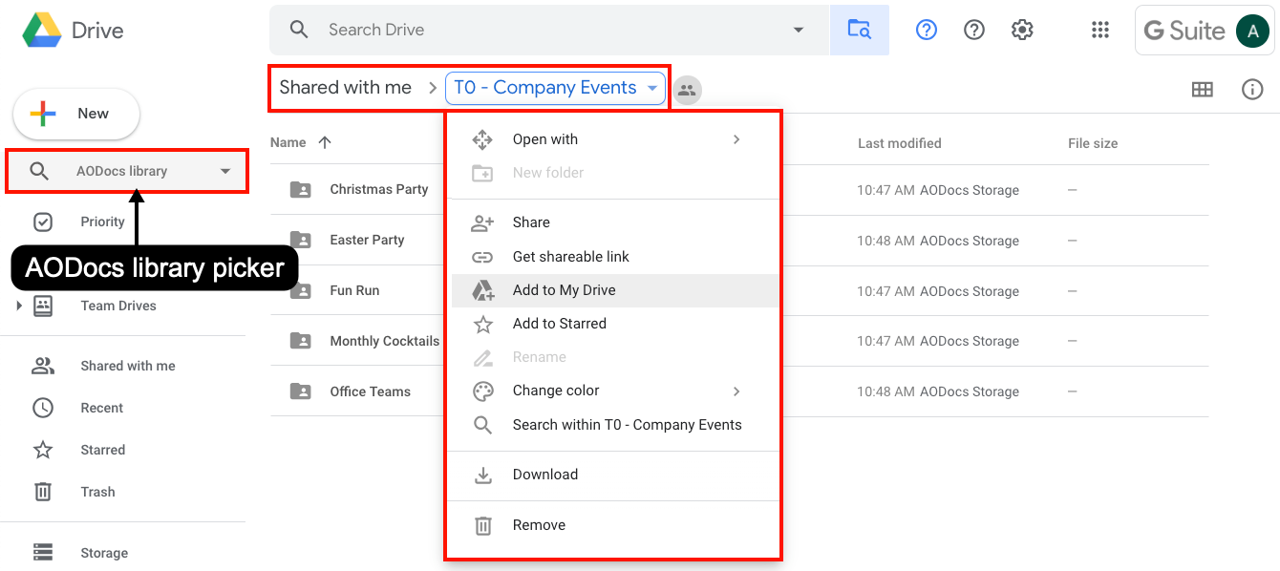Select the Easter Party folder name
This screenshot has height=571, width=1280.
[367, 240]
